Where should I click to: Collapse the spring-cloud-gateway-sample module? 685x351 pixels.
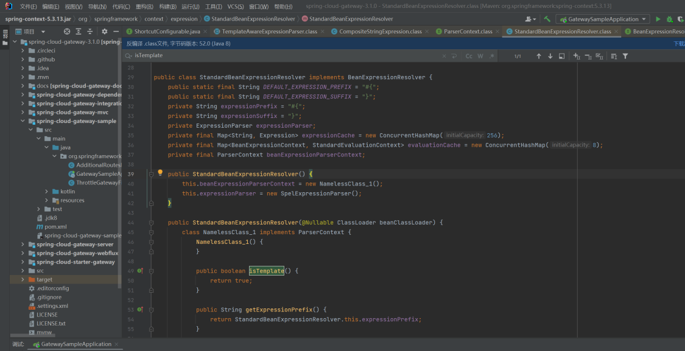point(23,121)
